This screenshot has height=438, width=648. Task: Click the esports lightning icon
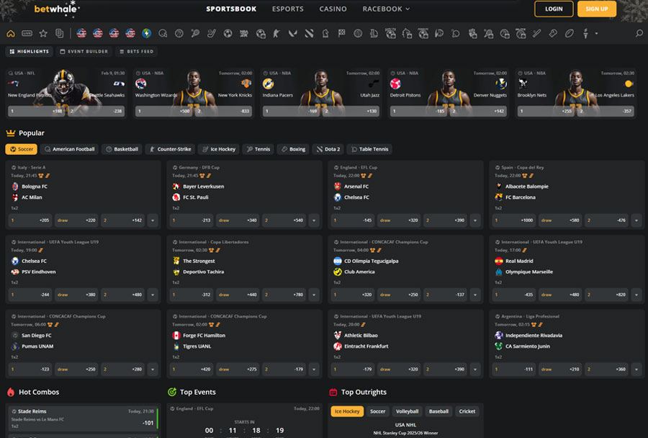(145, 32)
